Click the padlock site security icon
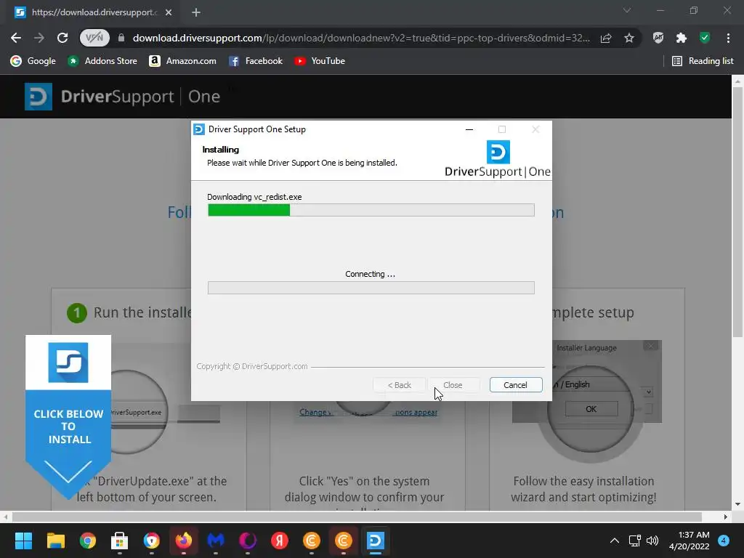Viewport: 744px width, 558px height. [121, 38]
